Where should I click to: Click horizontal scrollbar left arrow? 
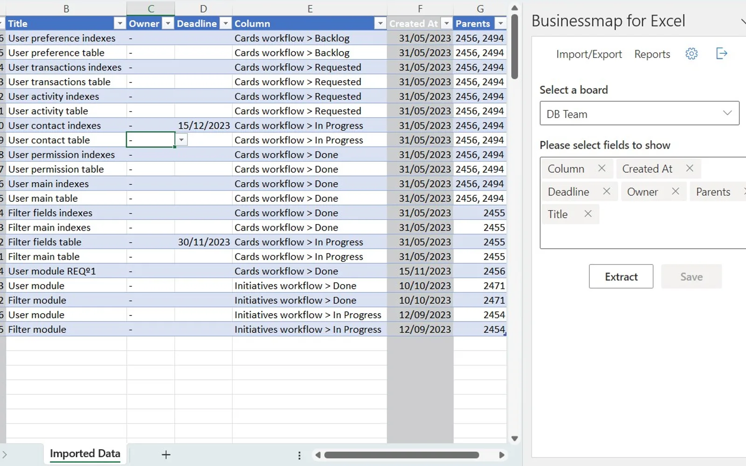[318, 455]
